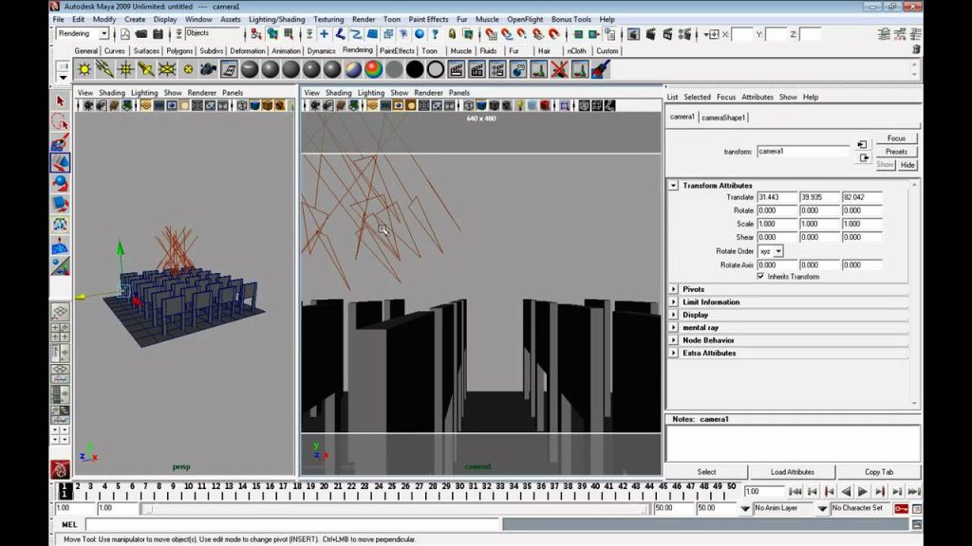Expand the Extra Attributes section
972x546 pixels.
673,353
